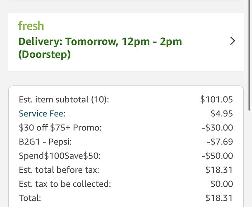Click the $30 off $75+ Promo label
This screenshot has height=207, width=252.
[x=60, y=128]
